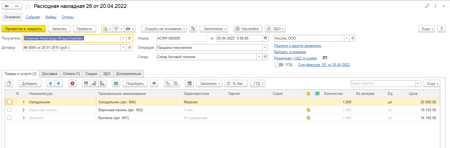Open the Отчеты section
The height and width of the screenshot is (148, 450).
coord(68,17)
